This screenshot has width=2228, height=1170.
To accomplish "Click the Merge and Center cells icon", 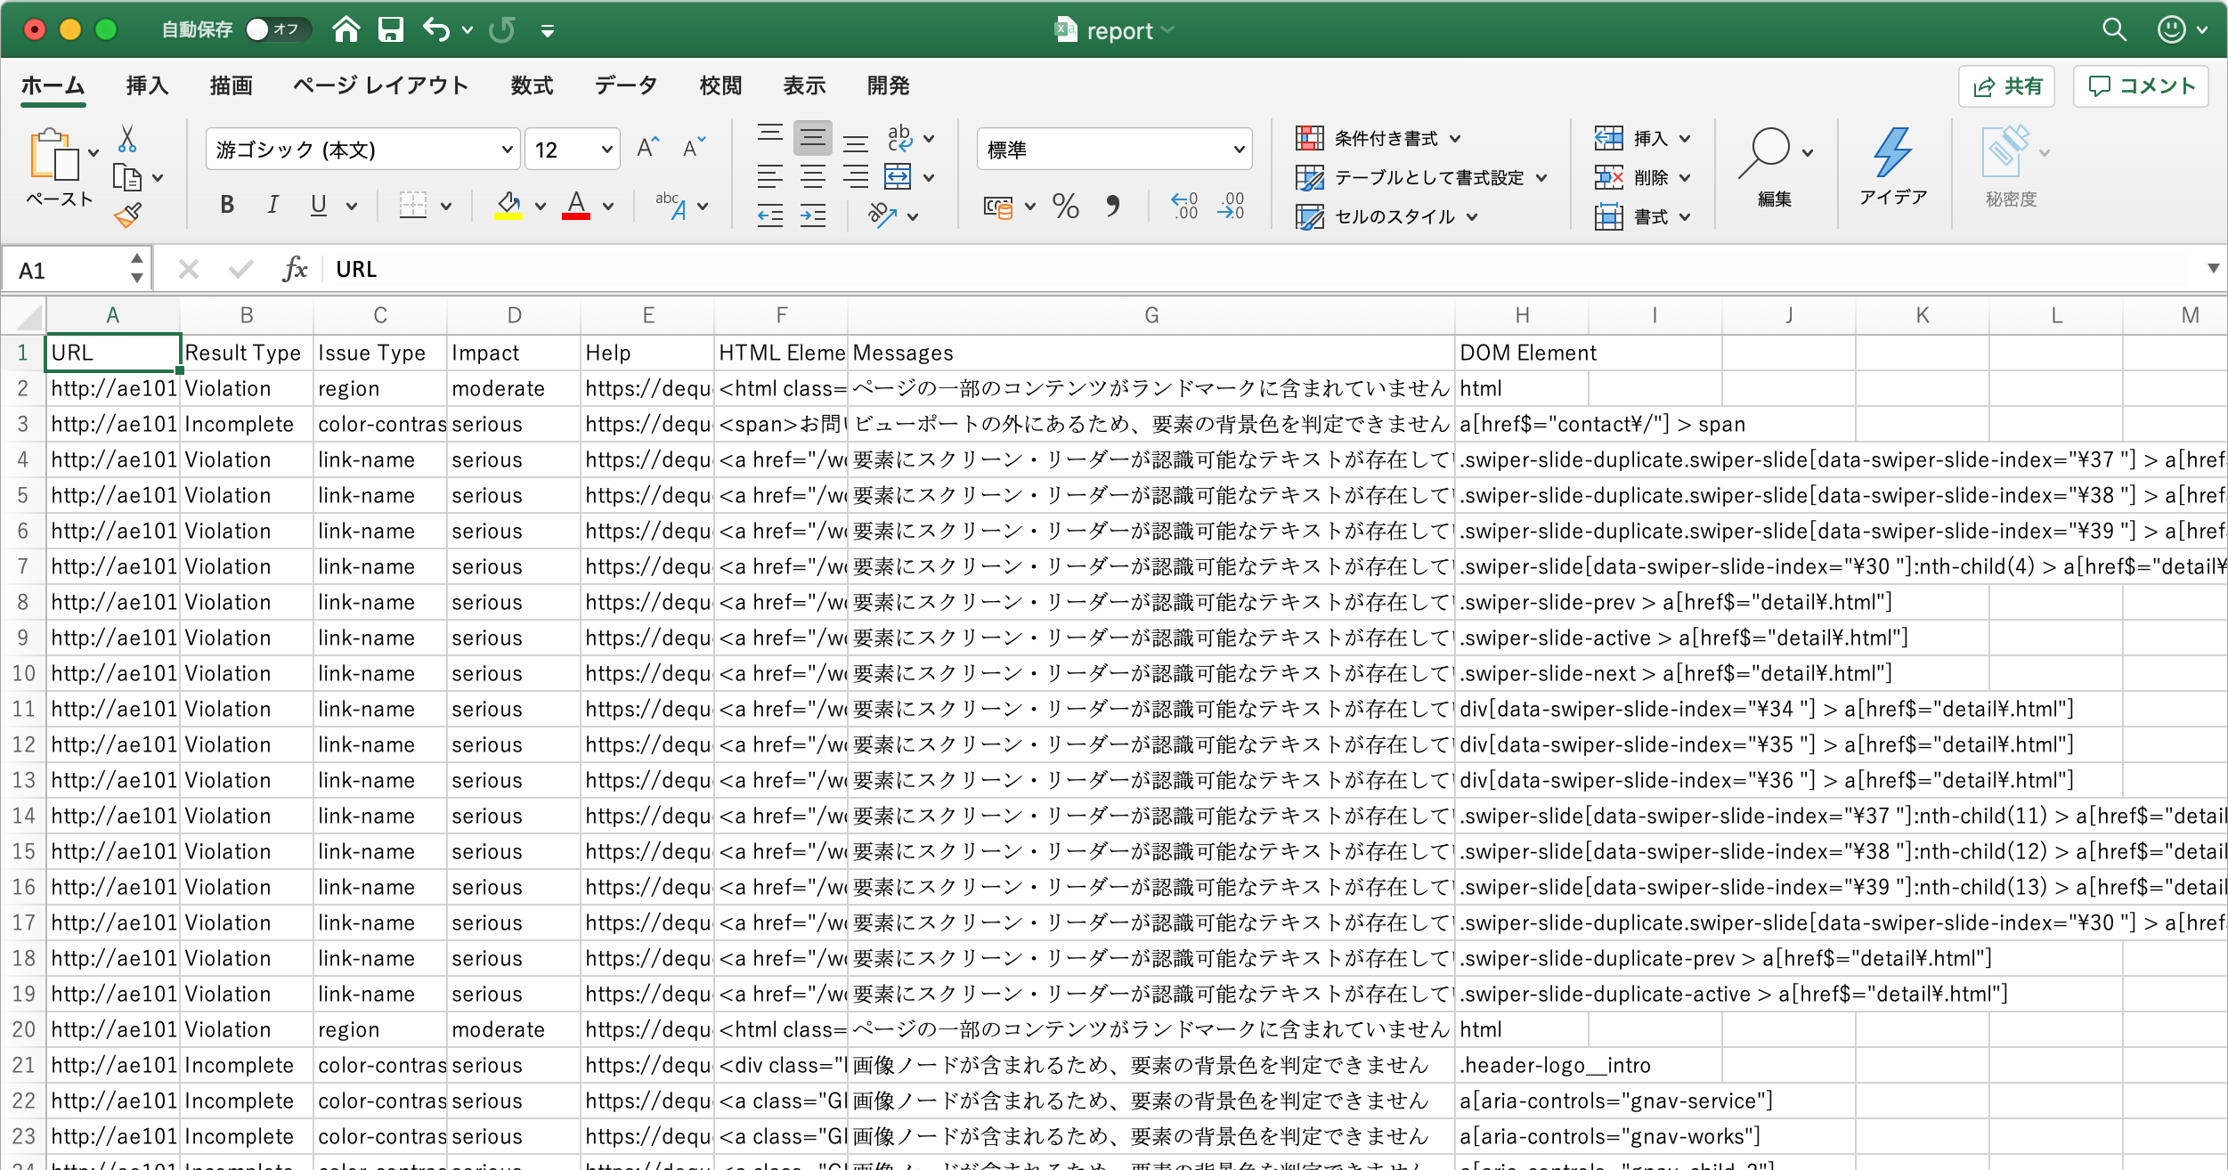I will 898,176.
